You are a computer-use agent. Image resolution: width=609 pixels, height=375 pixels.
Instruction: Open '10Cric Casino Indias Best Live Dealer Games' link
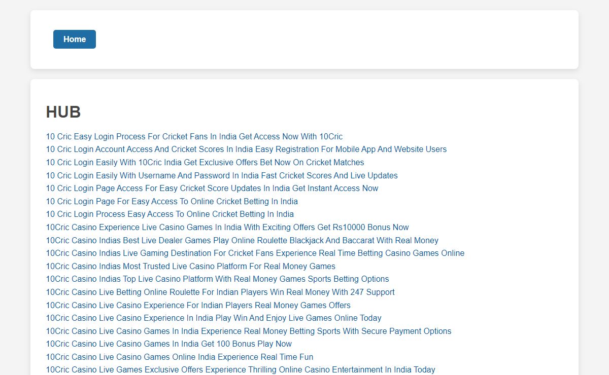tap(242, 240)
